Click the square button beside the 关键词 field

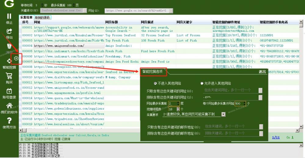click(x=85, y=10)
